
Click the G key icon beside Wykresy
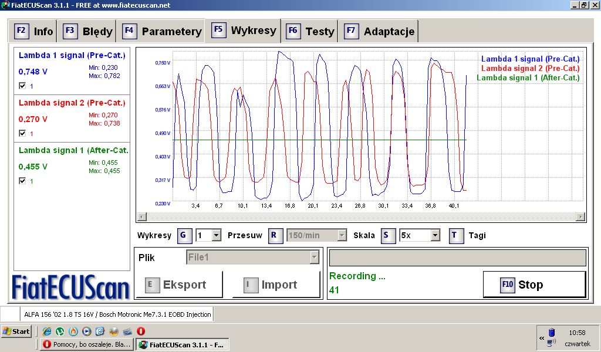tap(184, 235)
